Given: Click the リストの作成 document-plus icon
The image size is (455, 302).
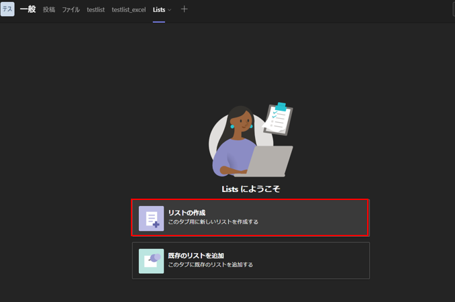Looking at the screenshot, I should [x=151, y=219].
